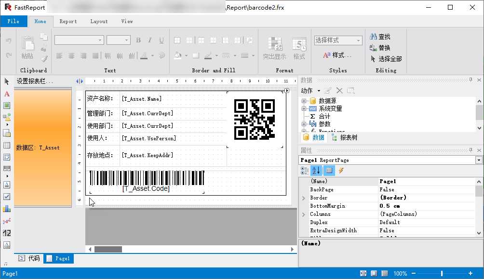Select the Subreport object tool
The height and width of the screenshot is (279, 484).
(x=6, y=133)
